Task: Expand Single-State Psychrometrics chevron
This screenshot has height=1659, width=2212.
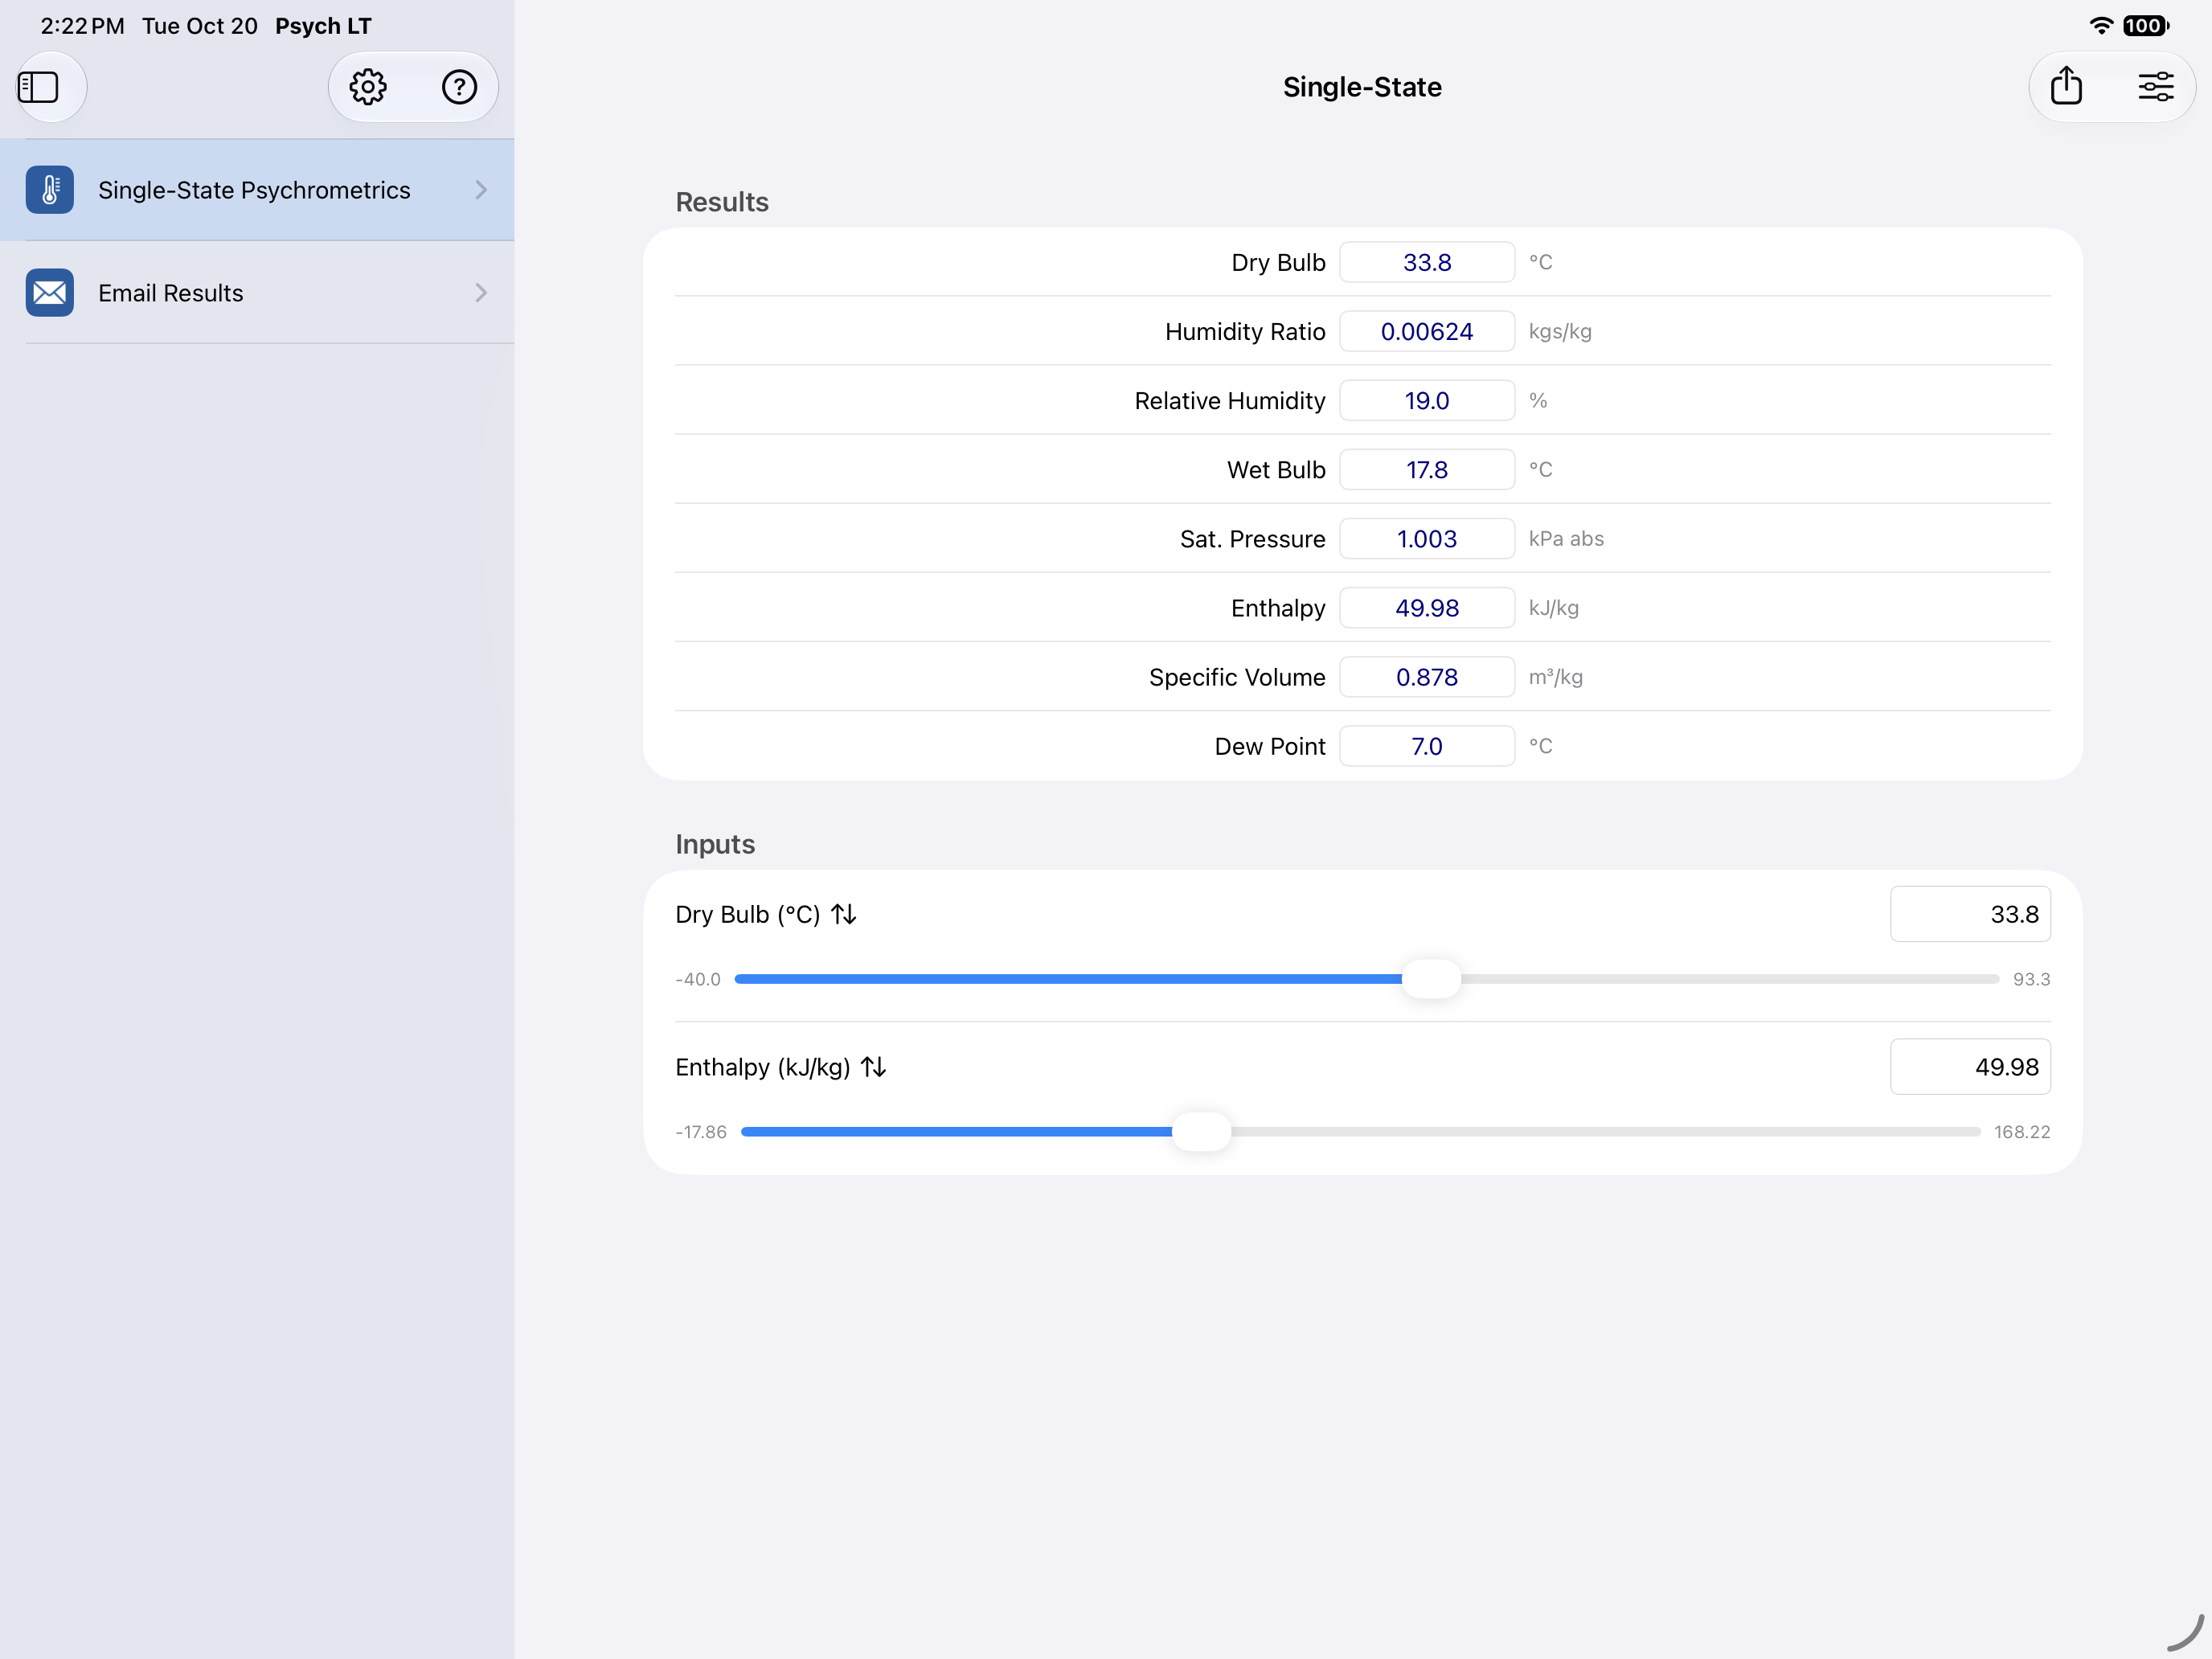Action: pos(481,190)
